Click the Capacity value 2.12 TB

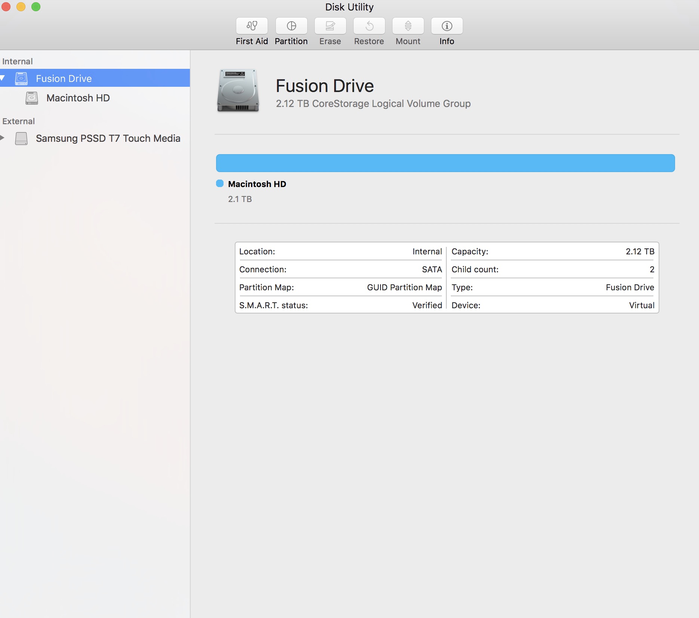[x=640, y=251]
